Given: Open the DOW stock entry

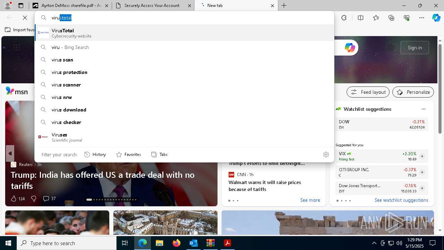Looking at the screenshot, I should (x=382, y=124).
